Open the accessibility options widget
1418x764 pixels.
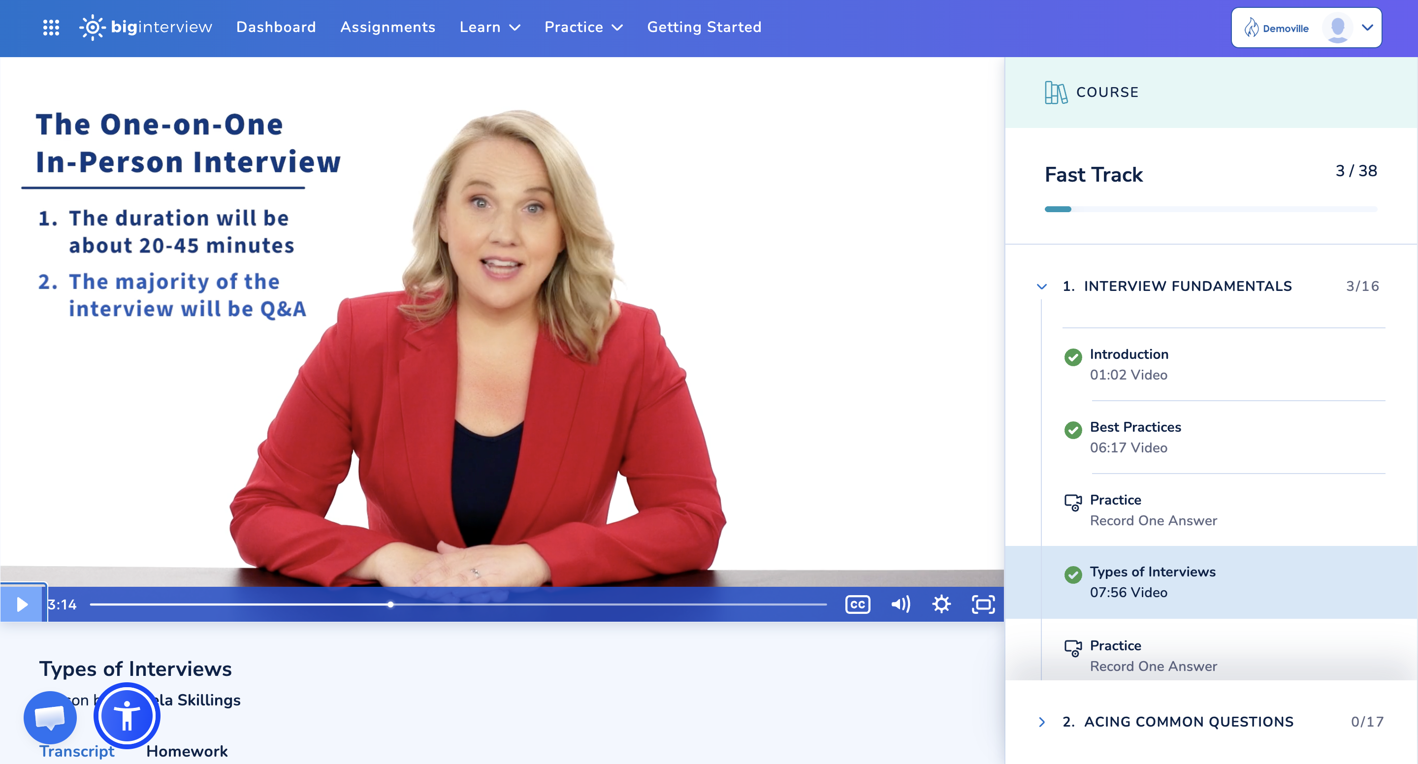pos(127,716)
